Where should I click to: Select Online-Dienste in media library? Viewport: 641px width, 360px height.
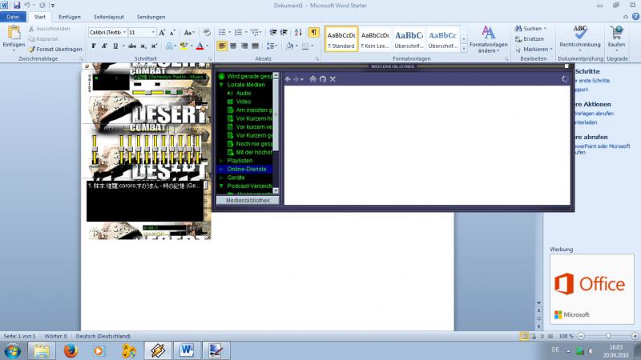(247, 169)
